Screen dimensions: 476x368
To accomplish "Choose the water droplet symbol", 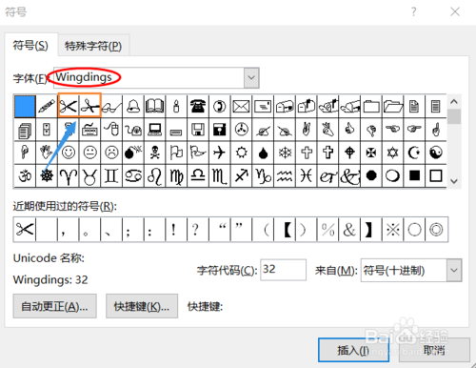I will tap(263, 153).
